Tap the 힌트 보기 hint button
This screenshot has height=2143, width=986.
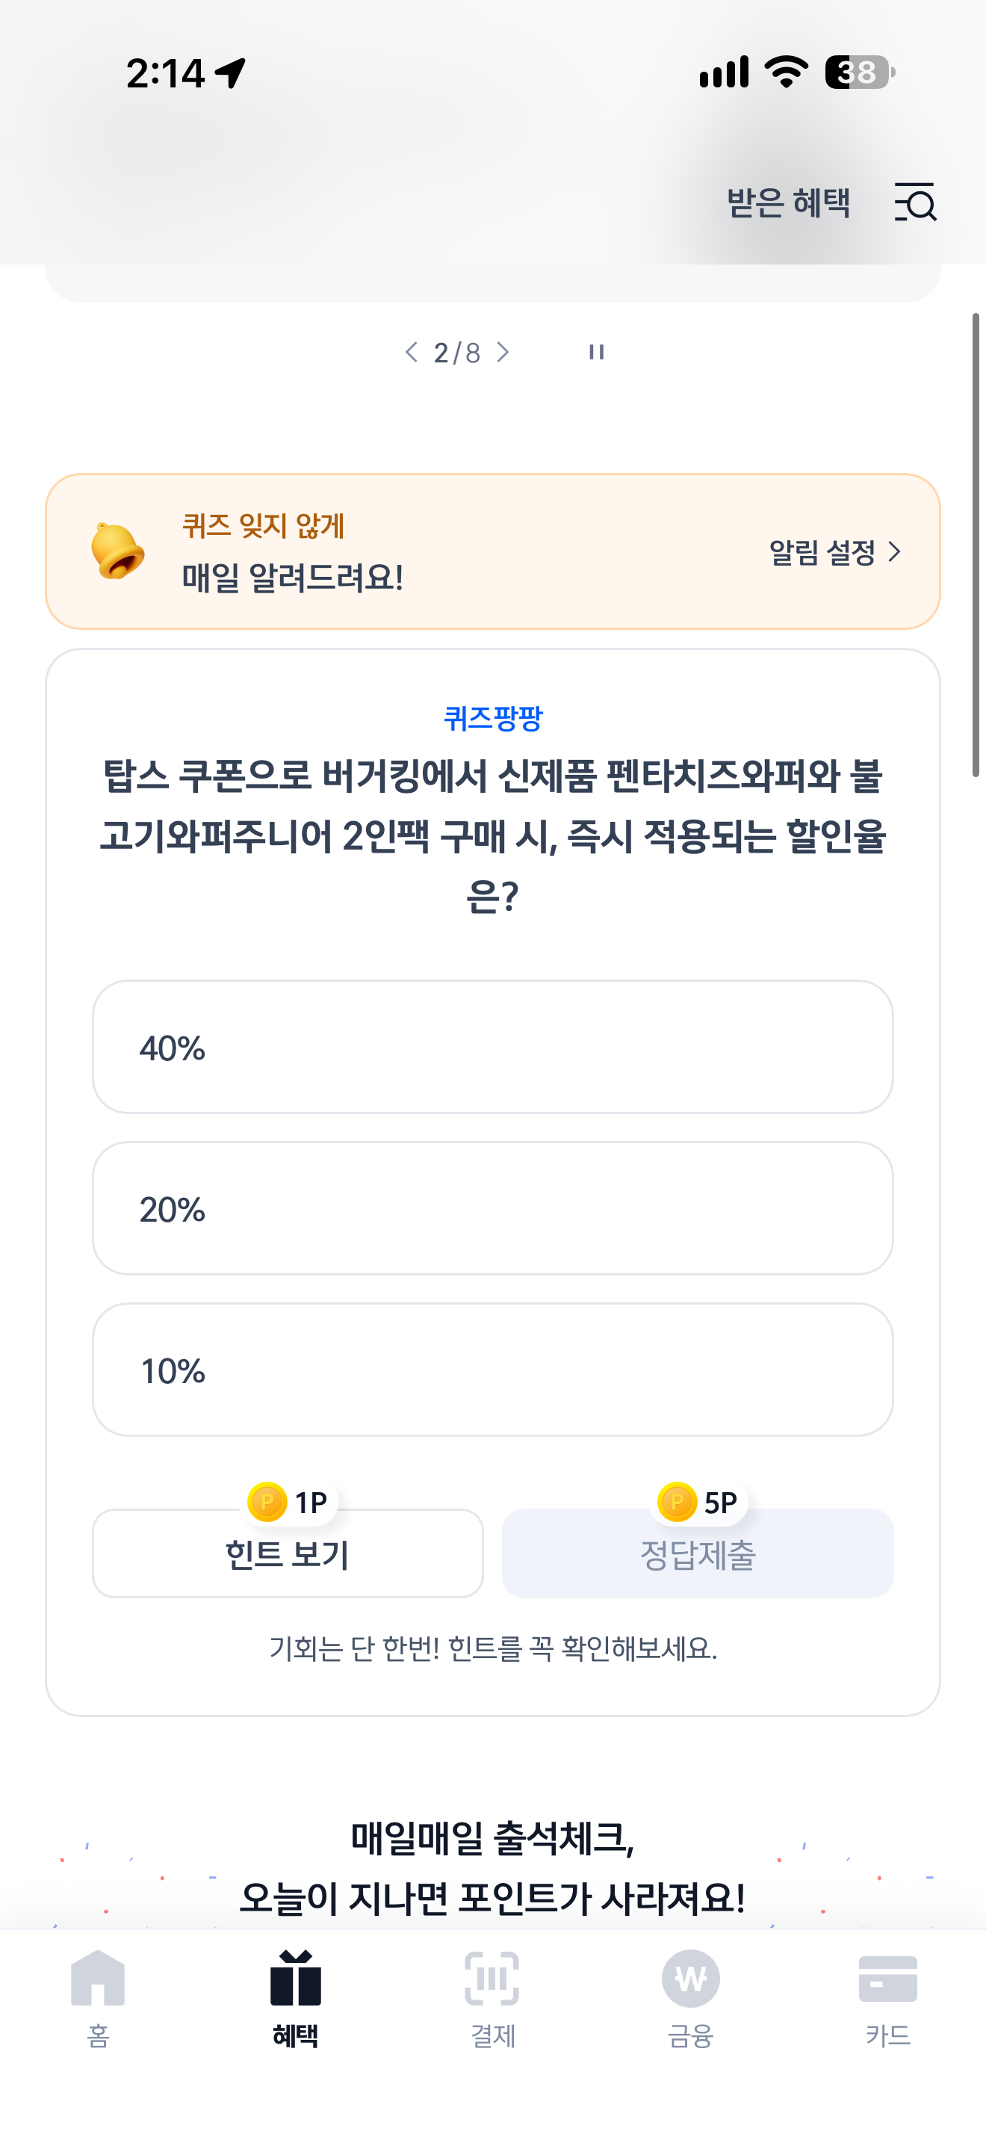pos(288,1553)
